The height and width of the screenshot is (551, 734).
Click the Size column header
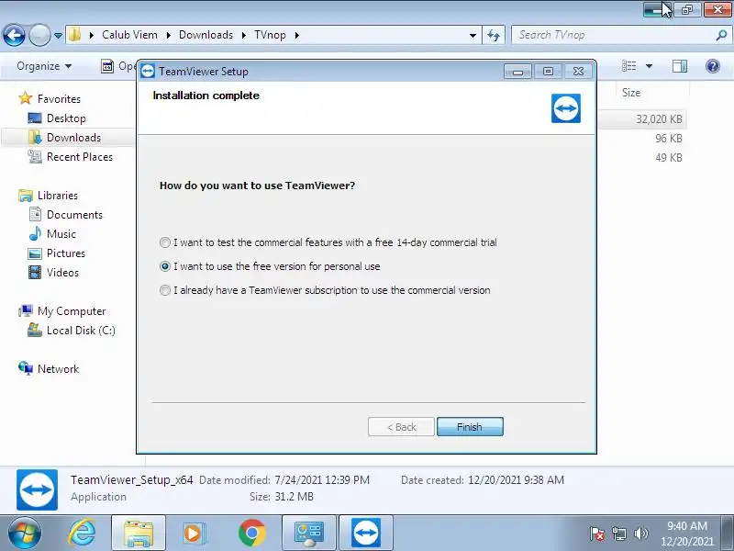(631, 93)
